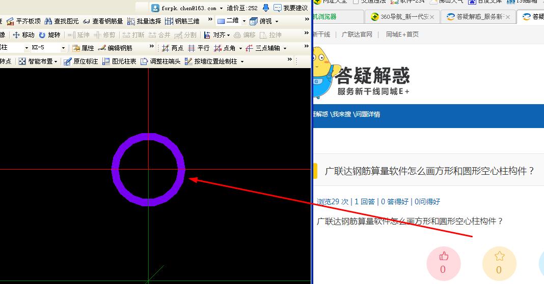Open the 图元柱表 column table

119,61
